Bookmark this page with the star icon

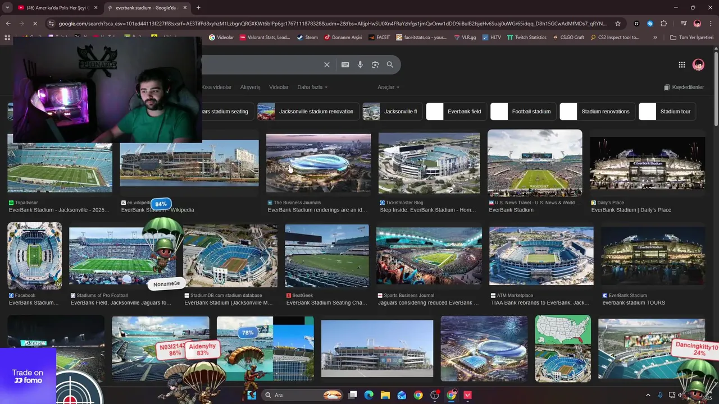[618, 24]
